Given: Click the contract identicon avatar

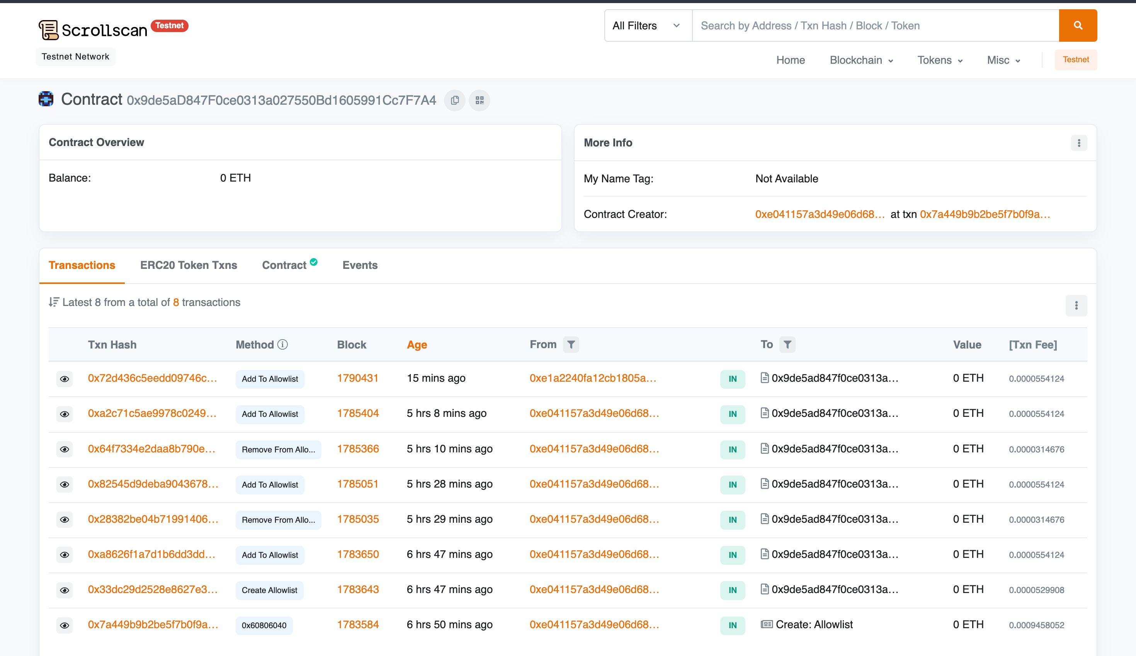Looking at the screenshot, I should click(x=46, y=99).
